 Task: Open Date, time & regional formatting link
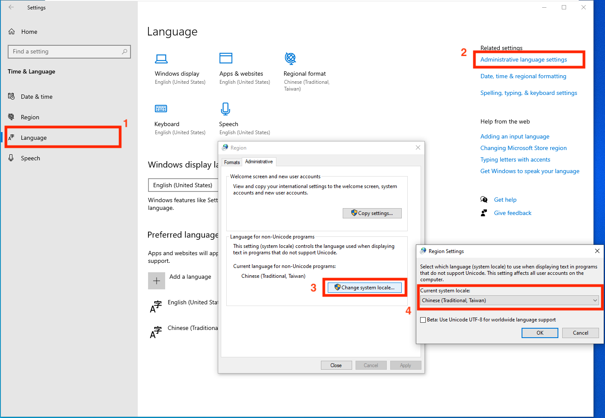523,76
